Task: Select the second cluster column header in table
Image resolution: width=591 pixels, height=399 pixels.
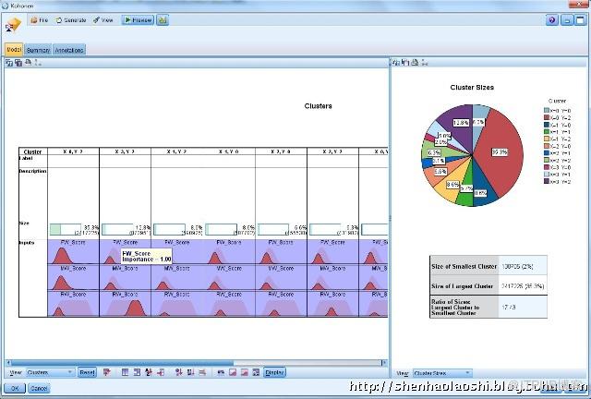Action: 125,151
